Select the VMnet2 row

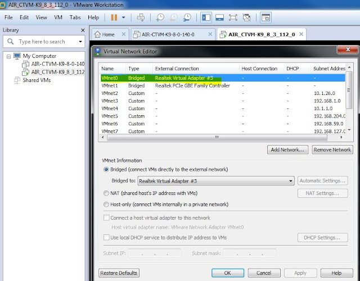coord(223,93)
